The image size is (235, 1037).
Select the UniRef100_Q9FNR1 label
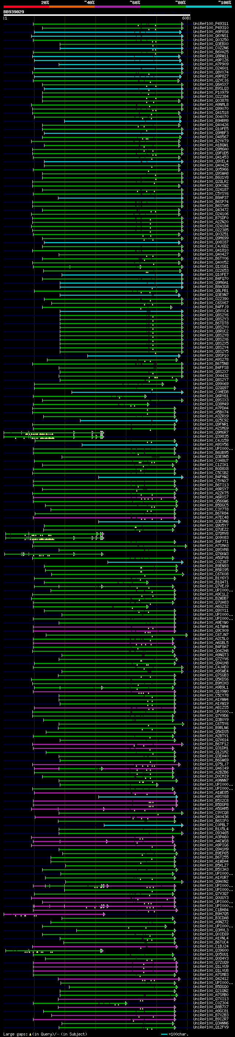pyautogui.click(x=210, y=424)
